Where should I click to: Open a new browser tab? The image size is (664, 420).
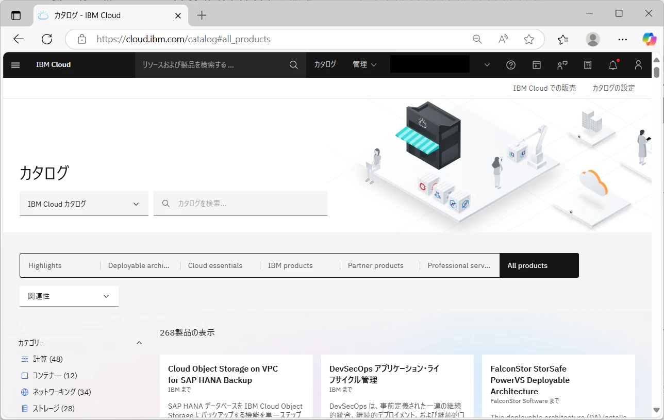202,15
